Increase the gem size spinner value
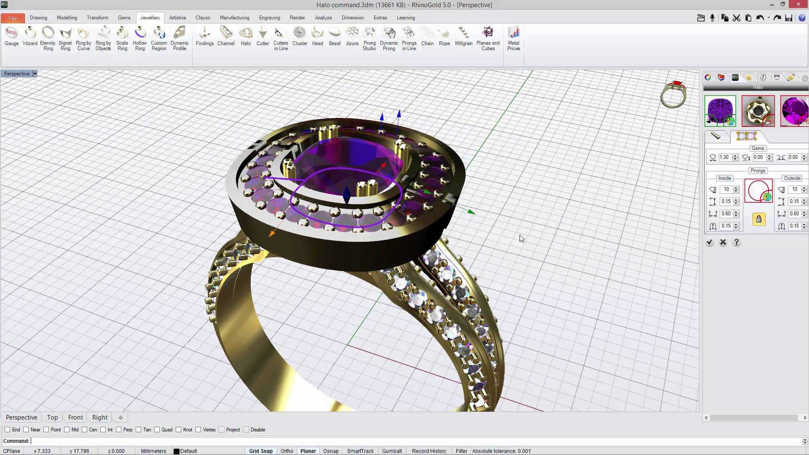Viewport: 809px width, 455px height. tap(735, 155)
